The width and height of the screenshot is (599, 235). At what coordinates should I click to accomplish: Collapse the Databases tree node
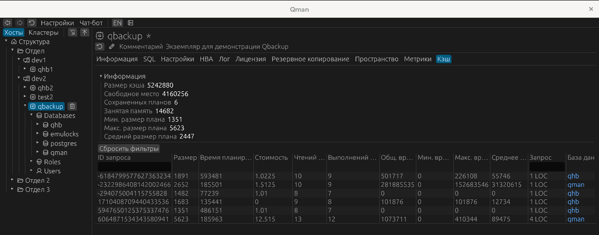point(31,116)
